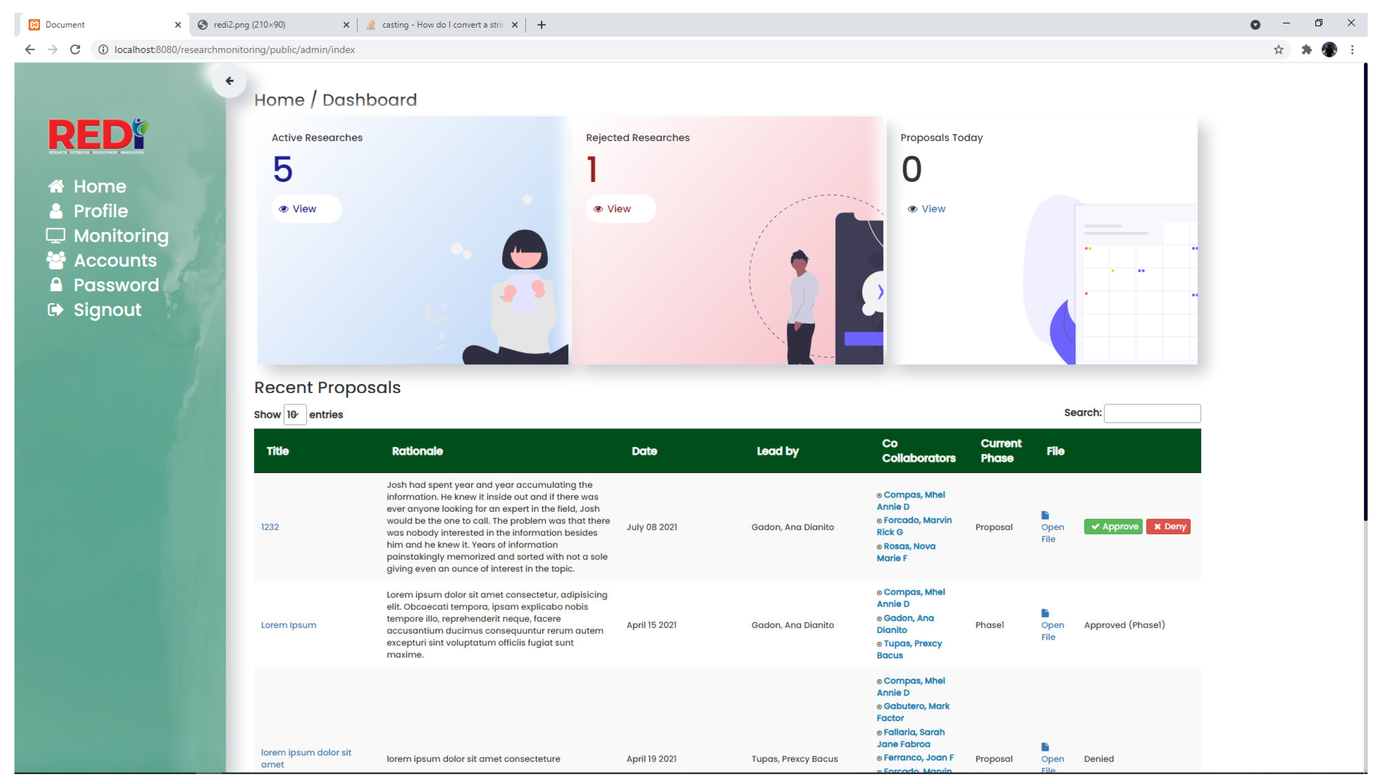Click the Signout exit icon
The width and height of the screenshot is (1380, 784).
click(x=55, y=310)
